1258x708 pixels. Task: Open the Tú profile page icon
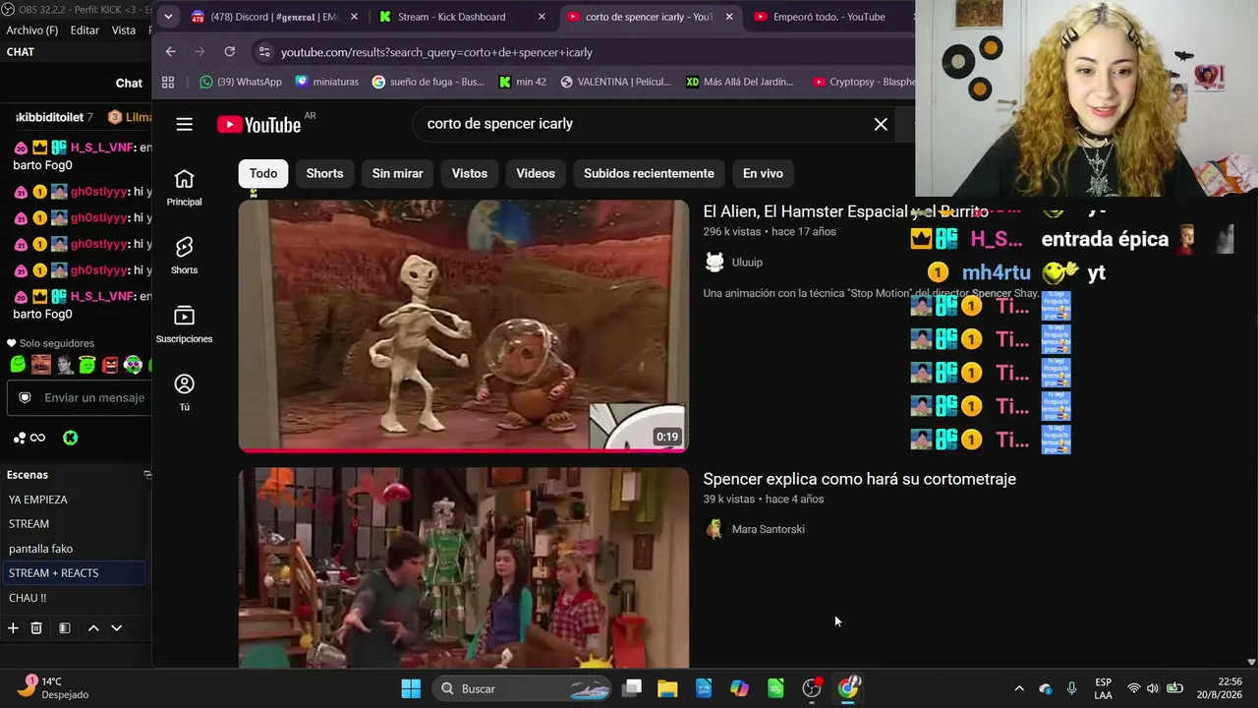[184, 392]
